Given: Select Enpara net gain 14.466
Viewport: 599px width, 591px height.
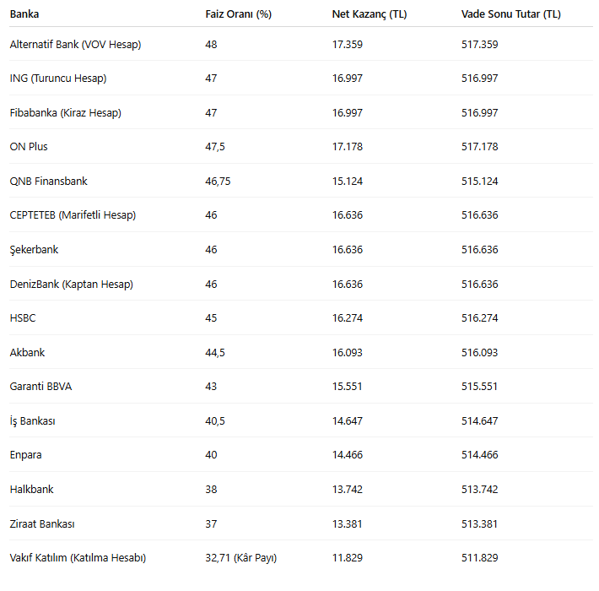Looking at the screenshot, I should pyautogui.click(x=348, y=455).
